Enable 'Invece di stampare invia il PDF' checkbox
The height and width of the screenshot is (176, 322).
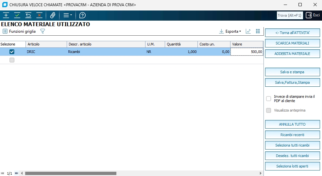(x=269, y=99)
